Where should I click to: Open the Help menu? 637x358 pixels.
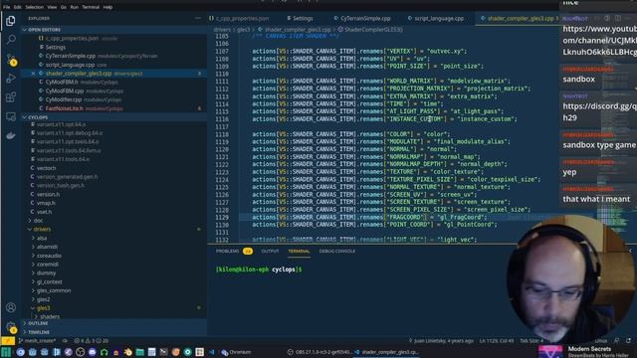click(107, 7)
